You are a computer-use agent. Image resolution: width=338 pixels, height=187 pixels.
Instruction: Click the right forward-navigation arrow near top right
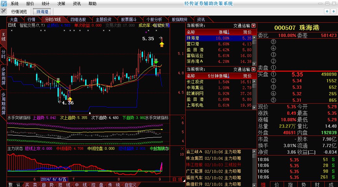pyautogui.click(x=333, y=11)
